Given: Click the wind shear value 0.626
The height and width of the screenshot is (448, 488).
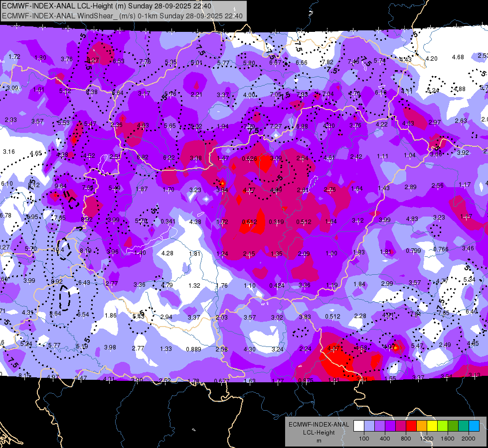Looking at the screenshot, I should pyautogui.click(x=249, y=159).
